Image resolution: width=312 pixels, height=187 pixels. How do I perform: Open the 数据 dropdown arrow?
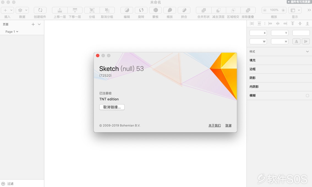point(26,10)
